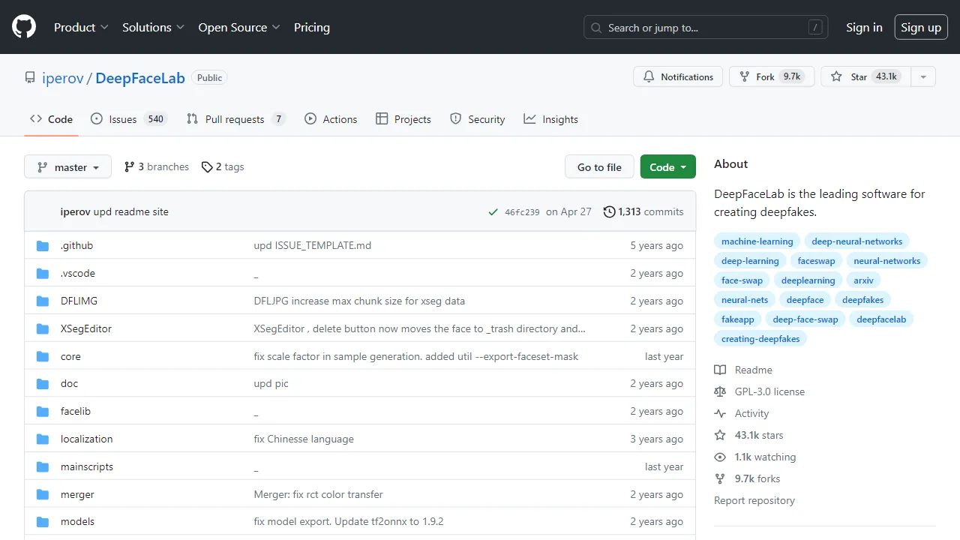The image size is (960, 540).
Task: Click the merger folder icon
Action: click(x=43, y=495)
